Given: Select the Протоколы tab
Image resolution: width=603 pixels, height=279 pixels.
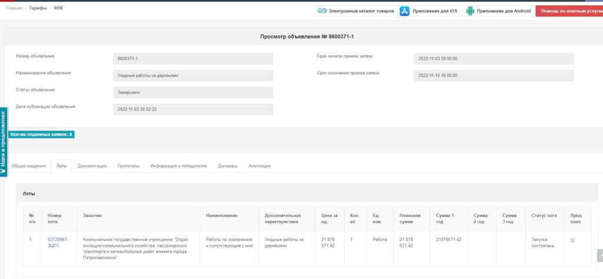Looking at the screenshot, I should coord(128,166).
